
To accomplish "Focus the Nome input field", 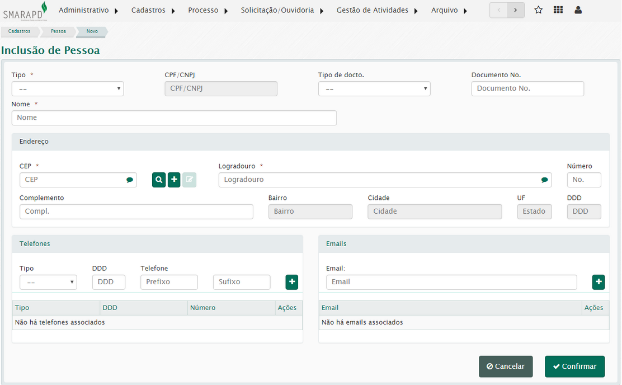I will coord(174,118).
